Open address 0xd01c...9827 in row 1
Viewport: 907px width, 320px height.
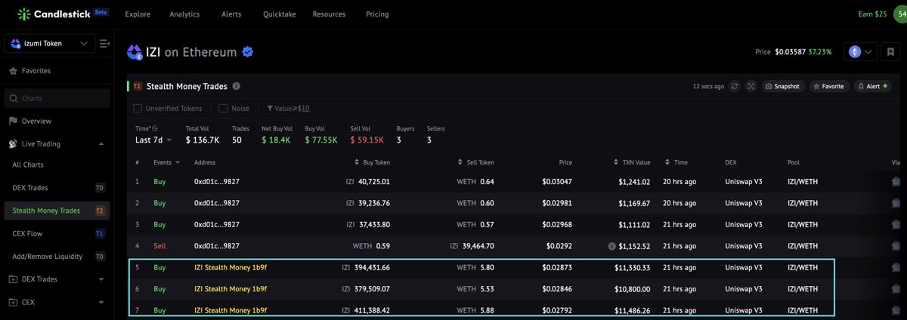coord(217,182)
